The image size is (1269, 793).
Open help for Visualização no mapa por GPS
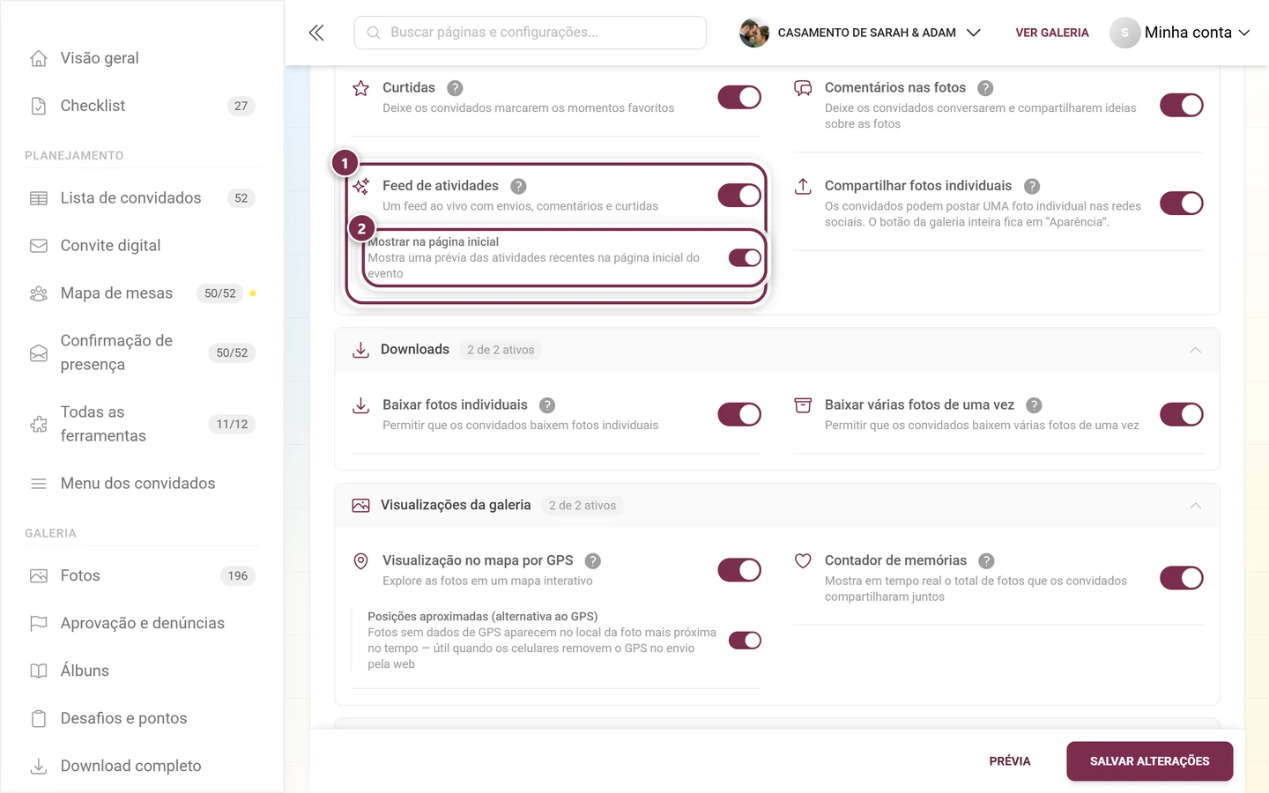pos(593,560)
